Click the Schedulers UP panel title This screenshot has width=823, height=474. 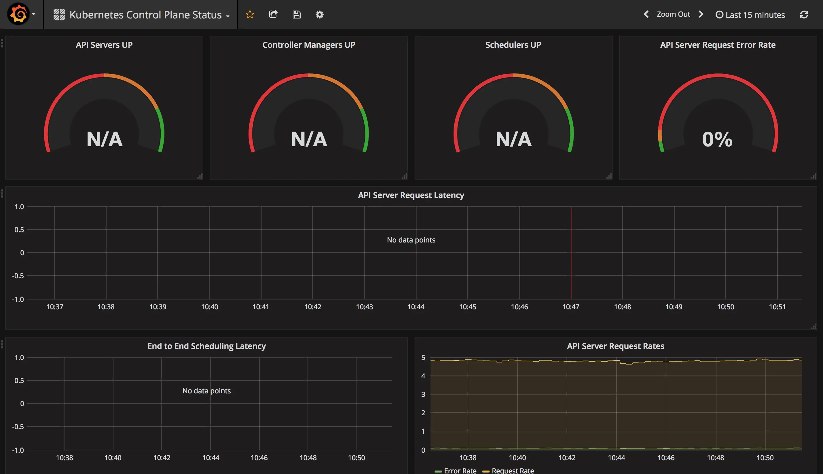point(513,45)
